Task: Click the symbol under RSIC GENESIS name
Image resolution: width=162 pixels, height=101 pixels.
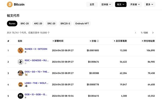Action: [26, 63]
